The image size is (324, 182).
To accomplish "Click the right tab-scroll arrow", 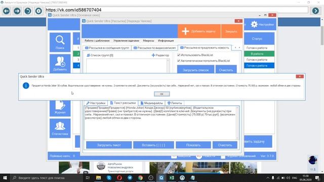I will click(x=239, y=48).
